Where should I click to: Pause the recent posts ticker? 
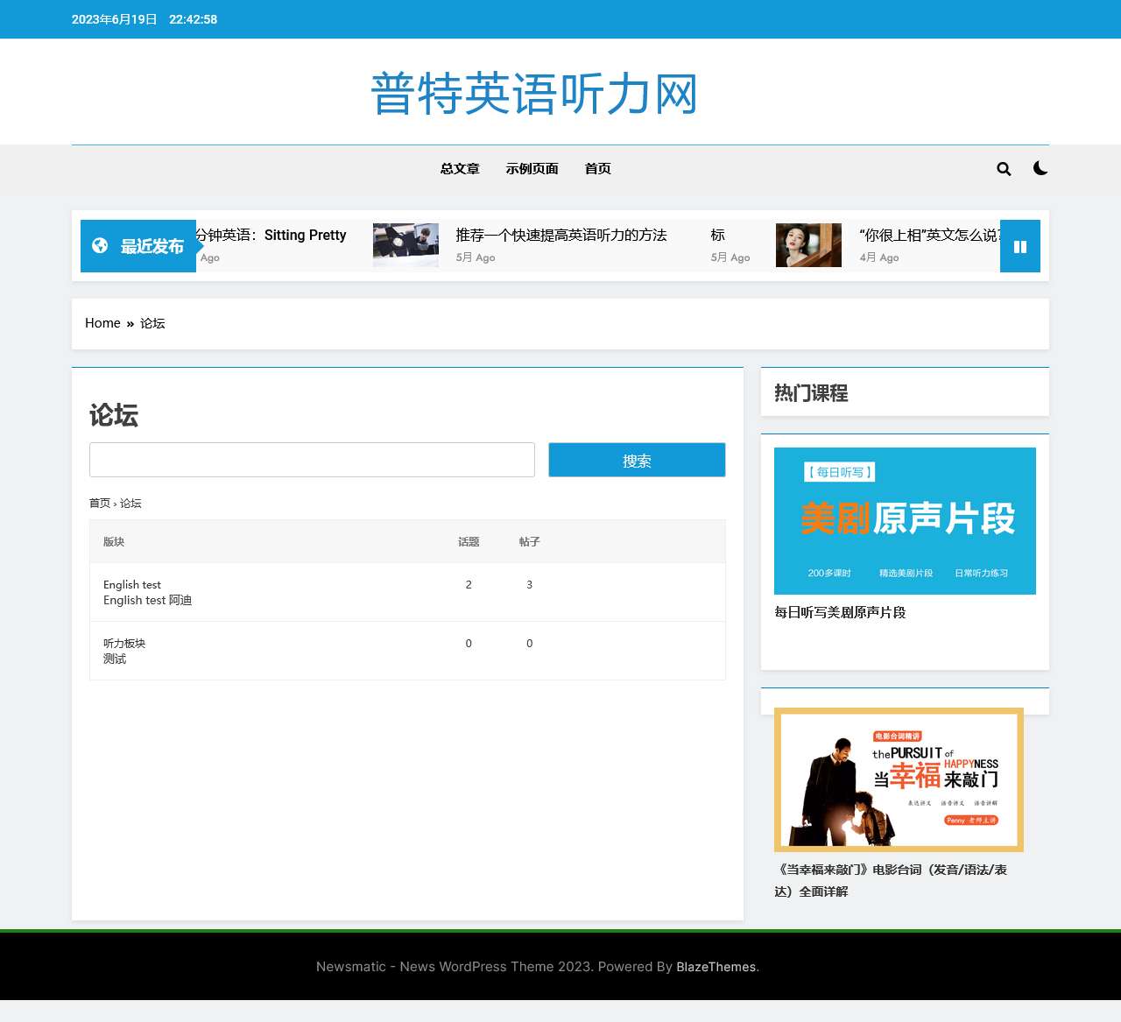pos(1019,246)
